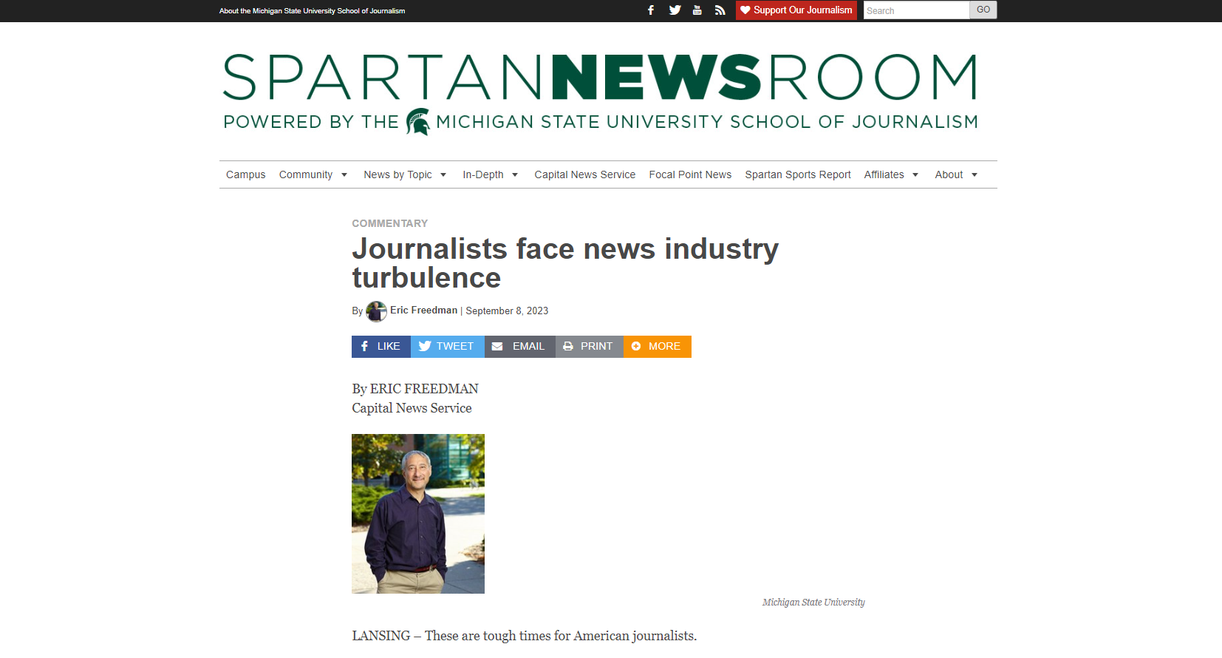The image size is (1222, 658).
Task: Click the PRINT button
Action: click(590, 347)
